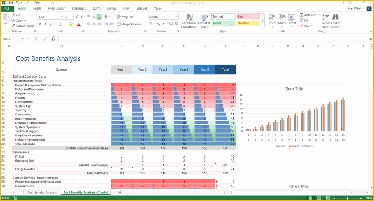Image resolution: width=374 pixels, height=201 pixels.
Task: Toggle Align Right in the Alignment group
Action: (x=99, y=24)
